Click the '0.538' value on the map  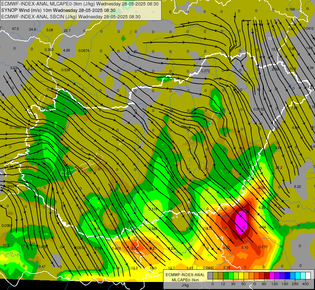66,70
